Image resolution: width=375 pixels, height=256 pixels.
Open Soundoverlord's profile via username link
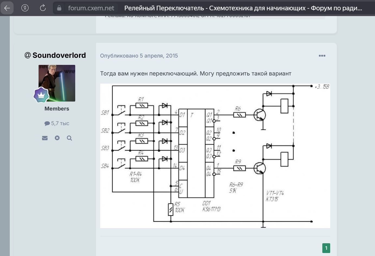[x=59, y=55]
